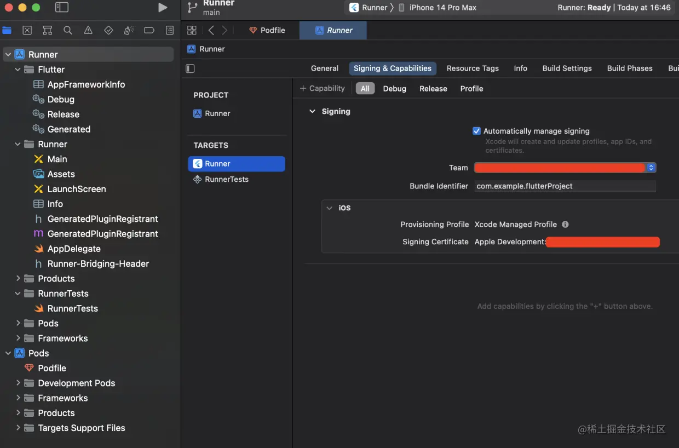Viewport: 679px width, 448px height.
Task: Open the Test navigator diamond icon
Action: coord(108,31)
